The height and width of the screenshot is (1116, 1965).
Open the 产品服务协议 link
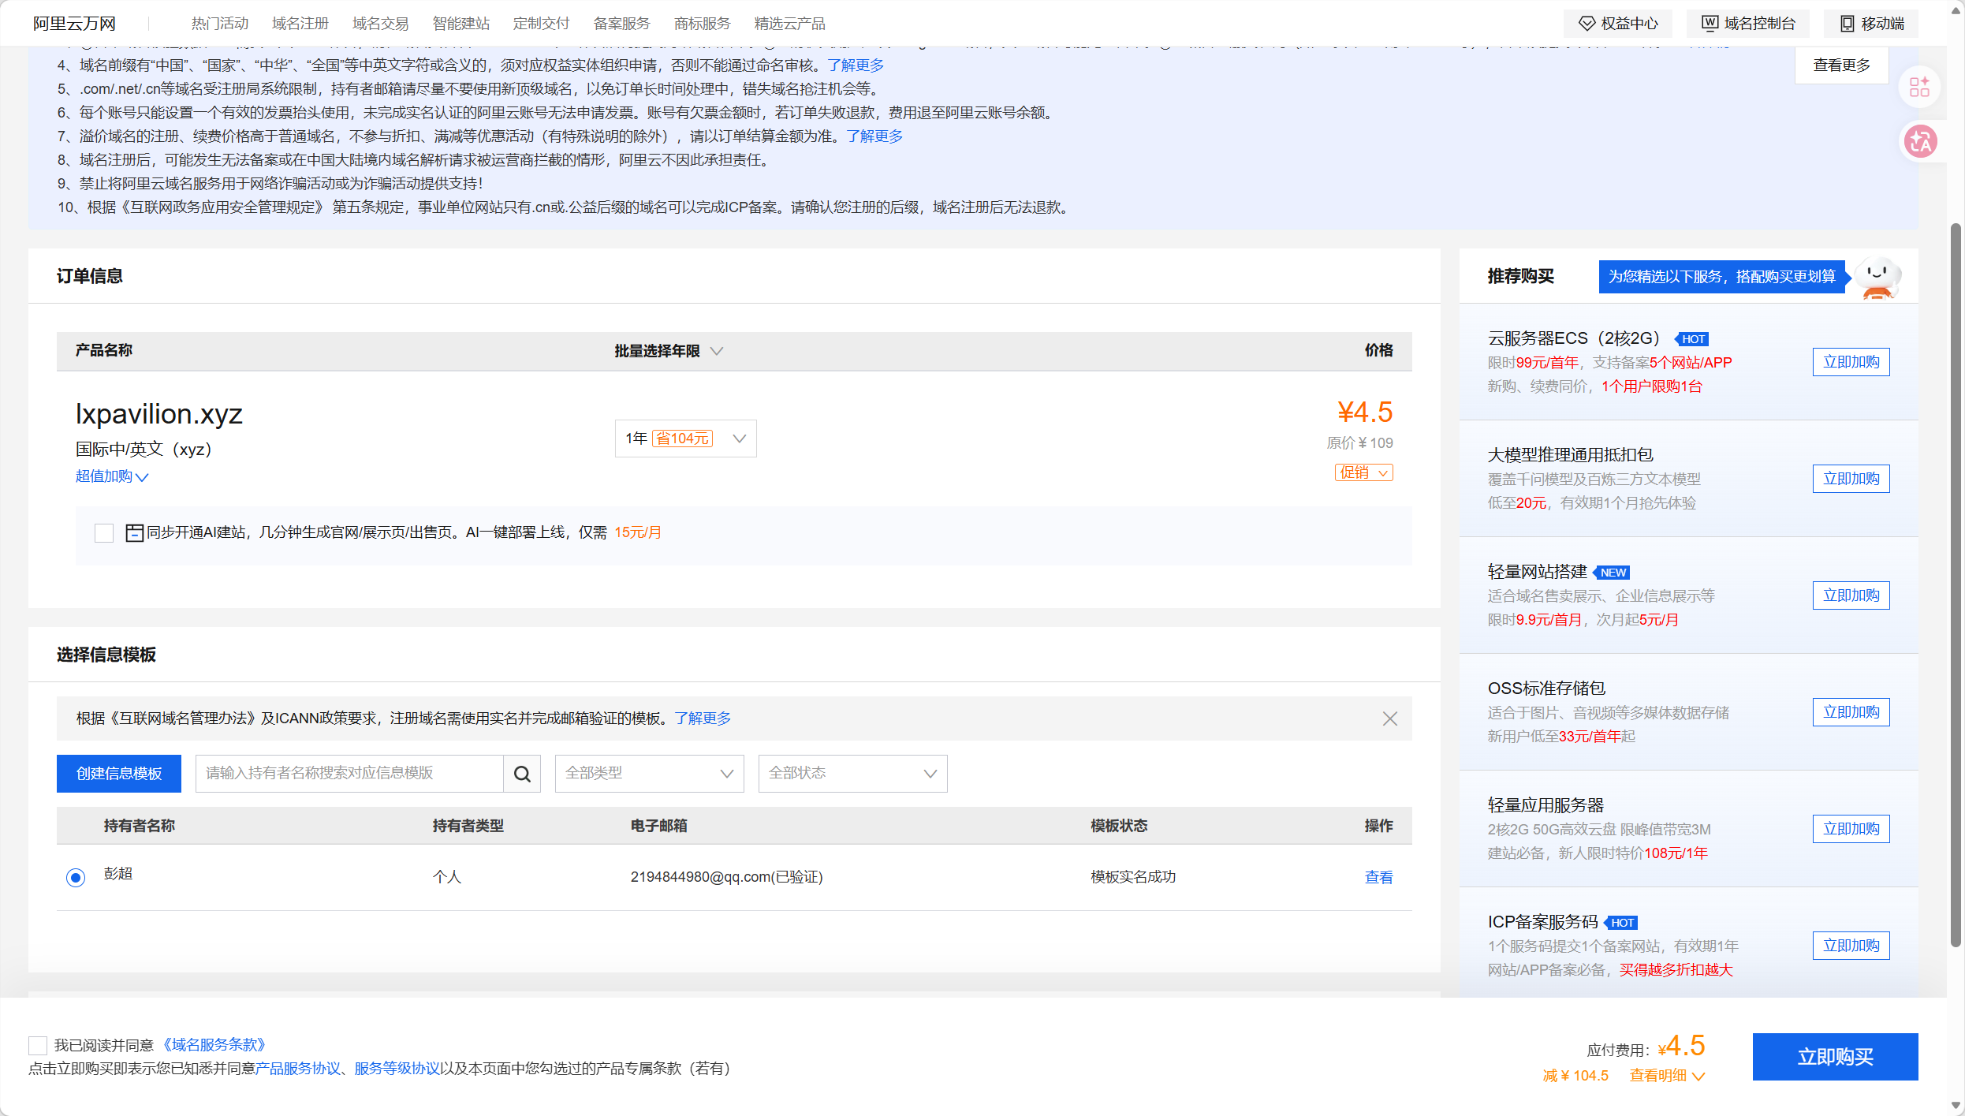click(x=298, y=1069)
